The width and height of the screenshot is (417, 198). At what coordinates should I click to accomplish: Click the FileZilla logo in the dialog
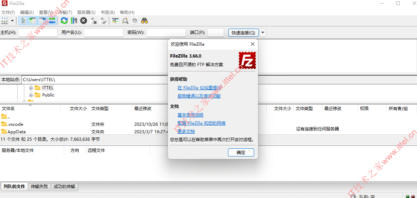click(x=247, y=60)
